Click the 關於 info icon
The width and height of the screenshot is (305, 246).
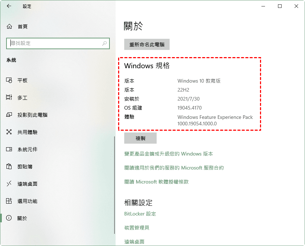click(9, 218)
